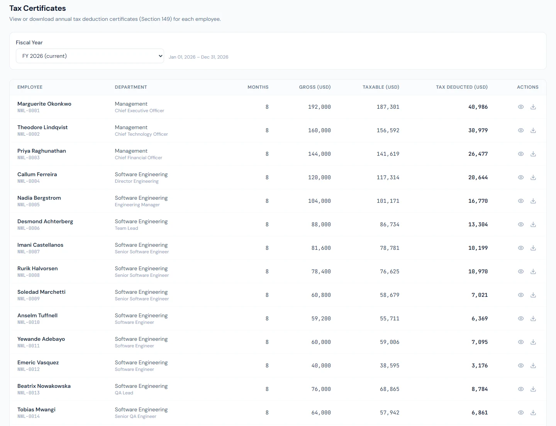Click the tax deducted value 40,986
556x426 pixels.
click(x=478, y=107)
